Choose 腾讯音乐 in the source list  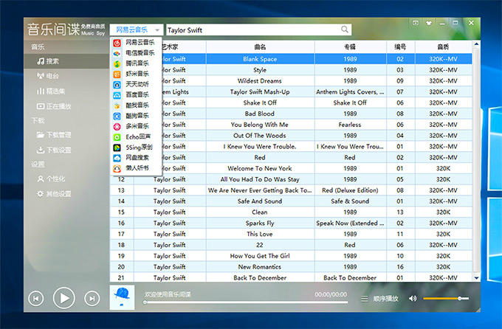pos(136,63)
